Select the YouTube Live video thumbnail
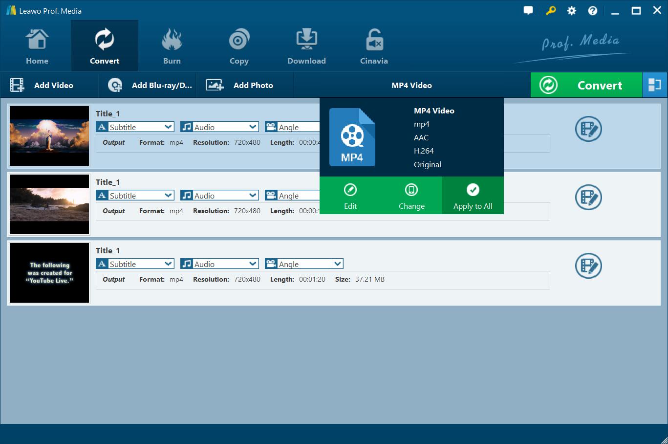The width and height of the screenshot is (668, 444). point(49,273)
